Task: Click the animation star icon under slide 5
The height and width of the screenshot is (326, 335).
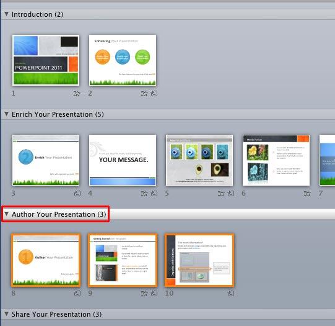Action: [221, 193]
